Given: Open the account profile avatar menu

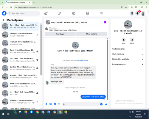Looking at the screenshot, I should tap(143, 13).
